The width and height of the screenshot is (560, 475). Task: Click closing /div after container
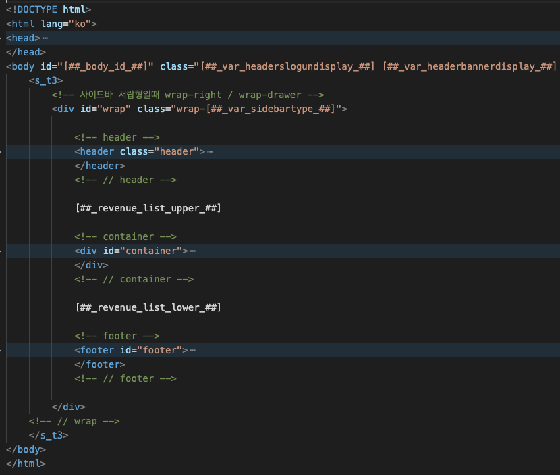point(92,265)
